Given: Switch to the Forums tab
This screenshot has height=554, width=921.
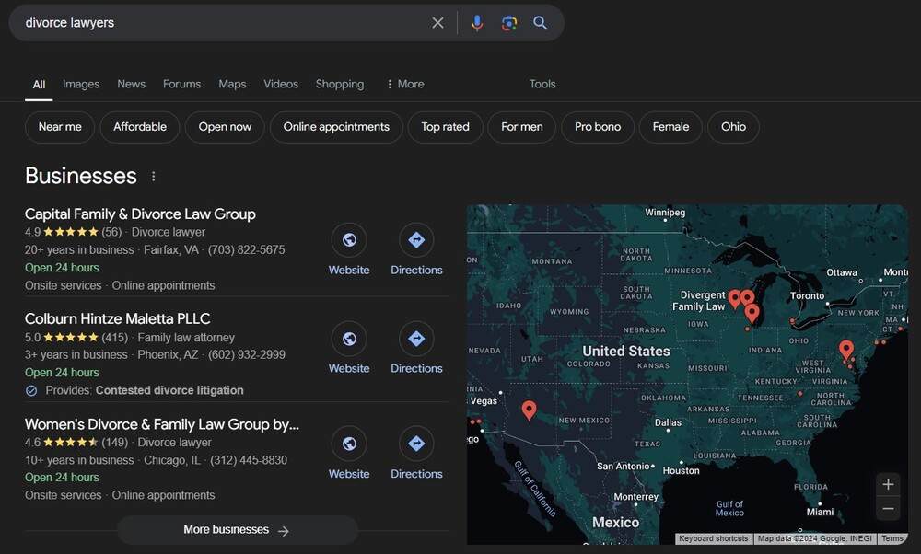Looking at the screenshot, I should (x=181, y=84).
